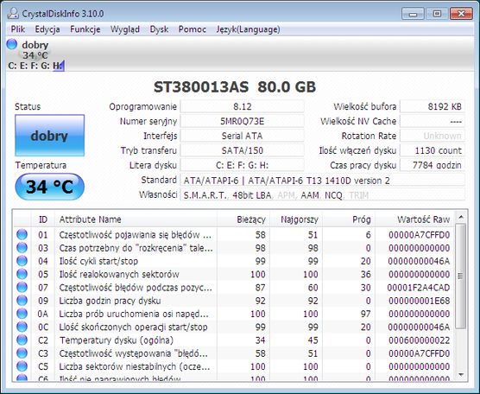Open the Pomoc menu
This screenshot has height=394, width=480.
(x=192, y=29)
